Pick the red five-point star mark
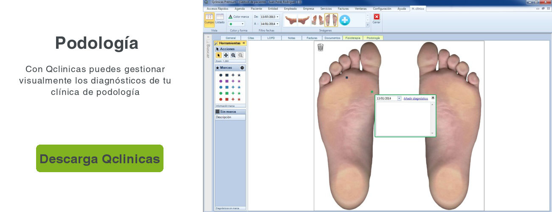The height and width of the screenshot is (212, 552). [239, 99]
